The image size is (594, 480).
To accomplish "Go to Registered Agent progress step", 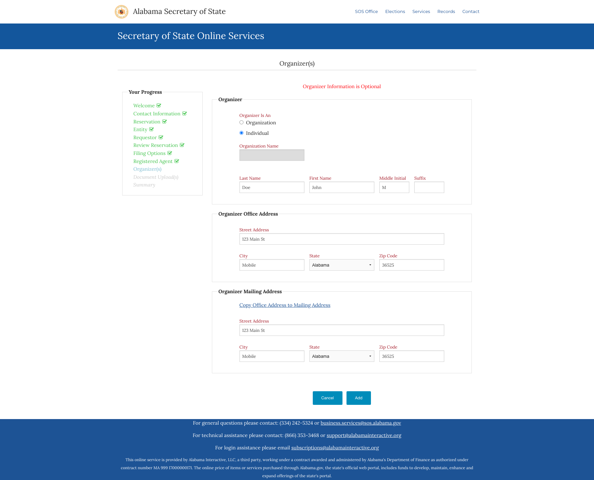I will pos(153,161).
